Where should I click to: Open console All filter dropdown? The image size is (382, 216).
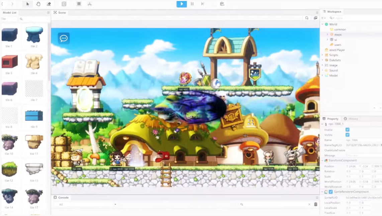point(87,205)
